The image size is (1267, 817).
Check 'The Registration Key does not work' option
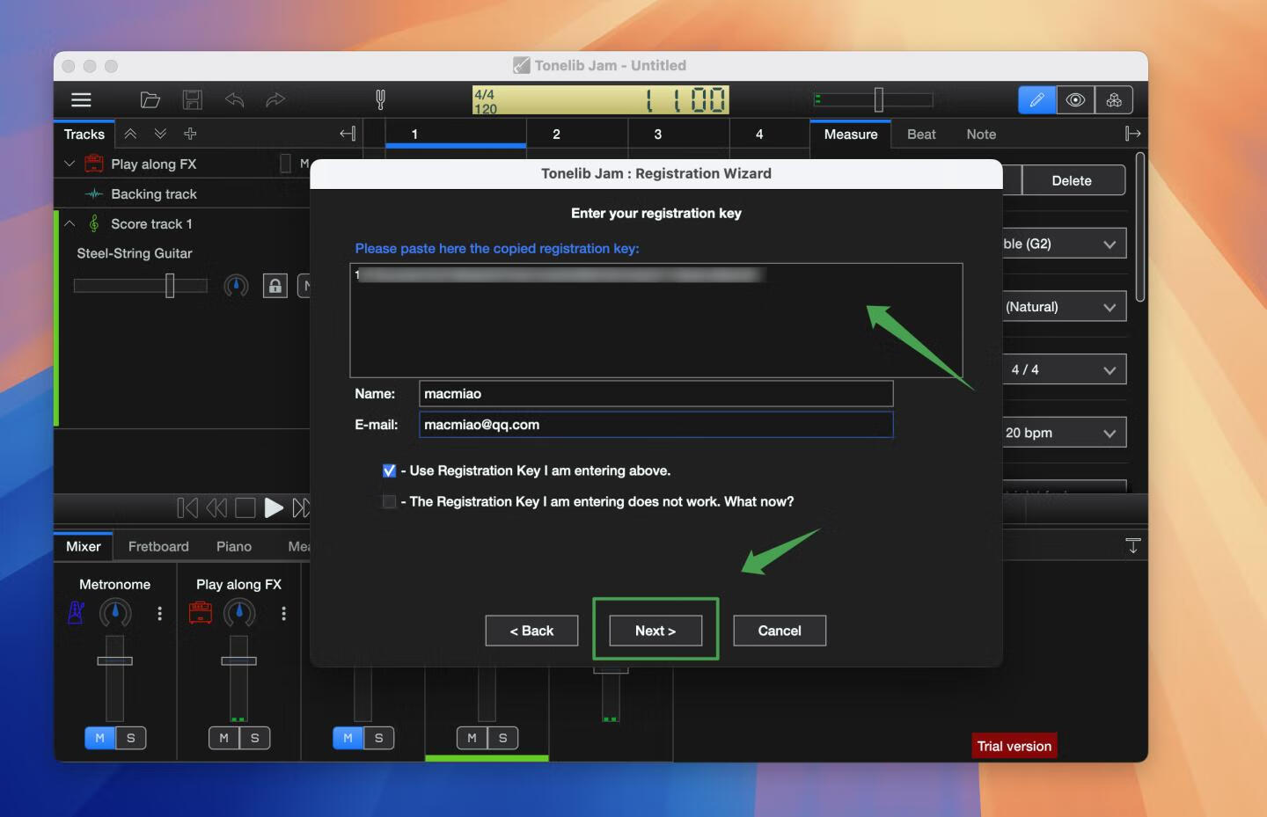tap(389, 501)
